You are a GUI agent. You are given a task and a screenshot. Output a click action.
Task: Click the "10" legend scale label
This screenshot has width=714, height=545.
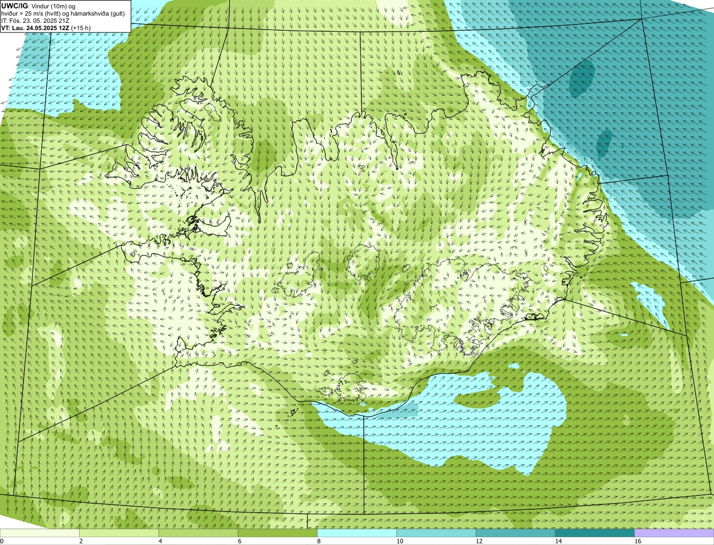tap(399, 541)
